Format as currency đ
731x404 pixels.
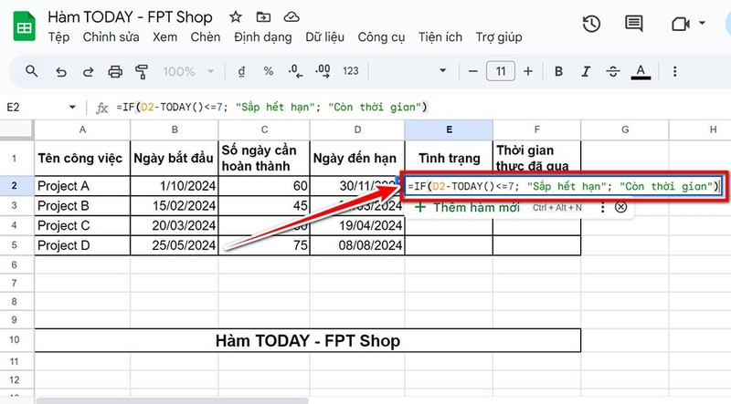click(x=241, y=71)
